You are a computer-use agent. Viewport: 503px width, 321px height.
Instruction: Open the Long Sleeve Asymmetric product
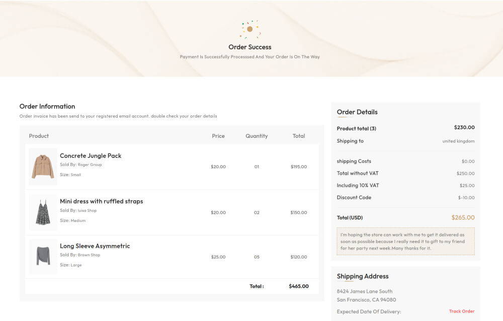95,246
